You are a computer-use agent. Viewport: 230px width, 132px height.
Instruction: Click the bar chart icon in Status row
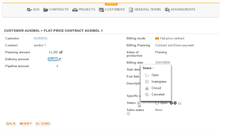pyautogui.click(x=180, y=103)
